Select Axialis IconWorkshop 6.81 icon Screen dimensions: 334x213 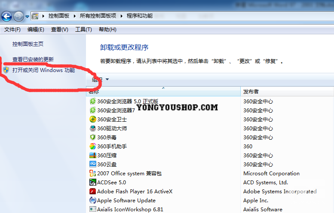[93, 209]
